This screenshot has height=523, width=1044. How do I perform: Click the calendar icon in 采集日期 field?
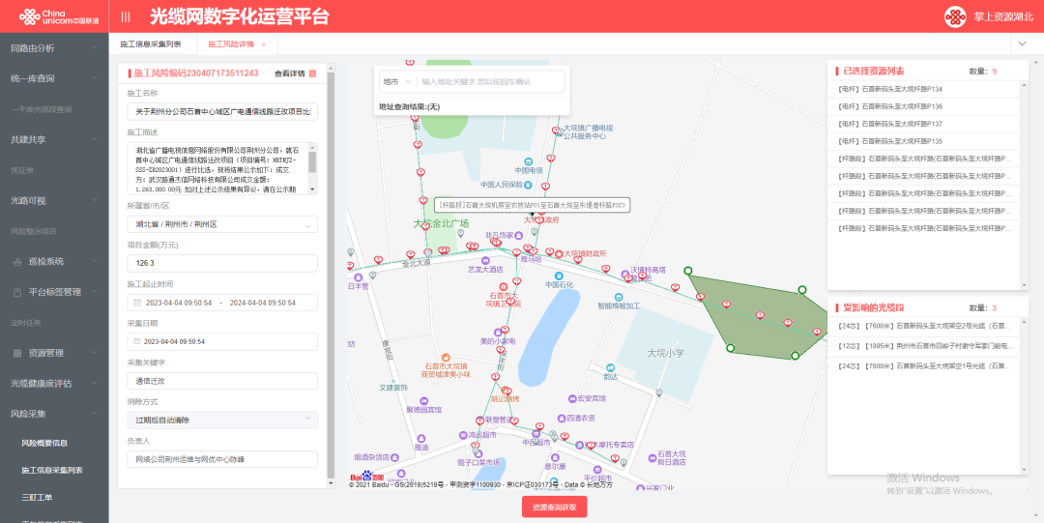point(136,341)
